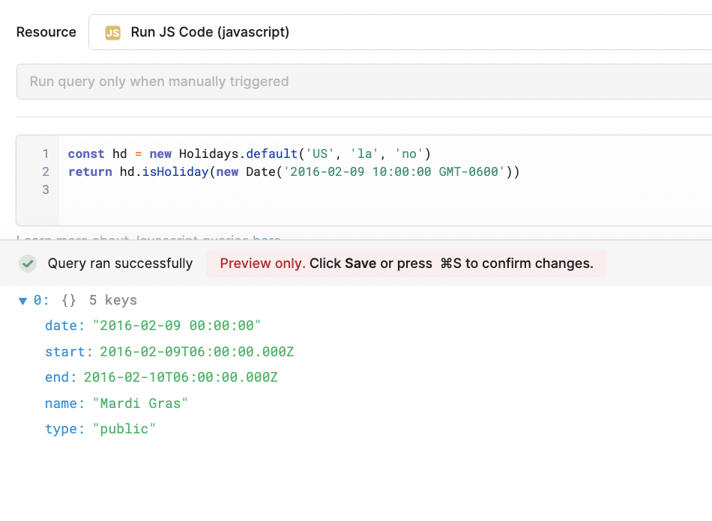Click the "Mardi Gras" value
The width and height of the screenshot is (712, 521).
(x=140, y=403)
